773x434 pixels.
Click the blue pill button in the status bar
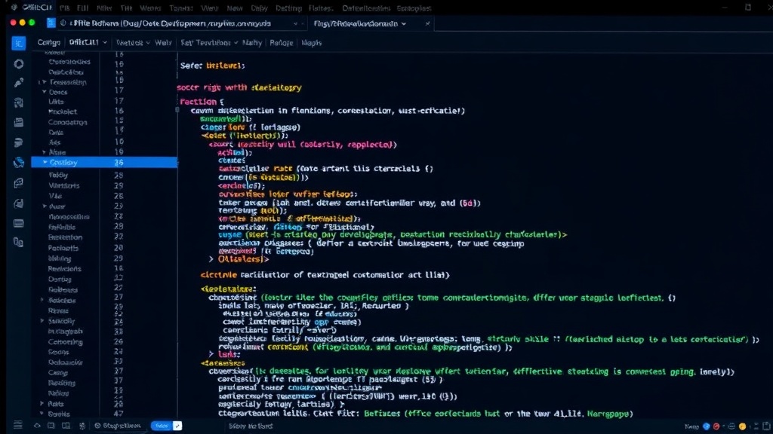(162, 426)
